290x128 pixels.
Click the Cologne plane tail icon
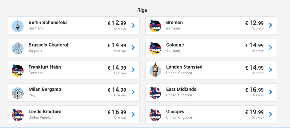click(155, 48)
